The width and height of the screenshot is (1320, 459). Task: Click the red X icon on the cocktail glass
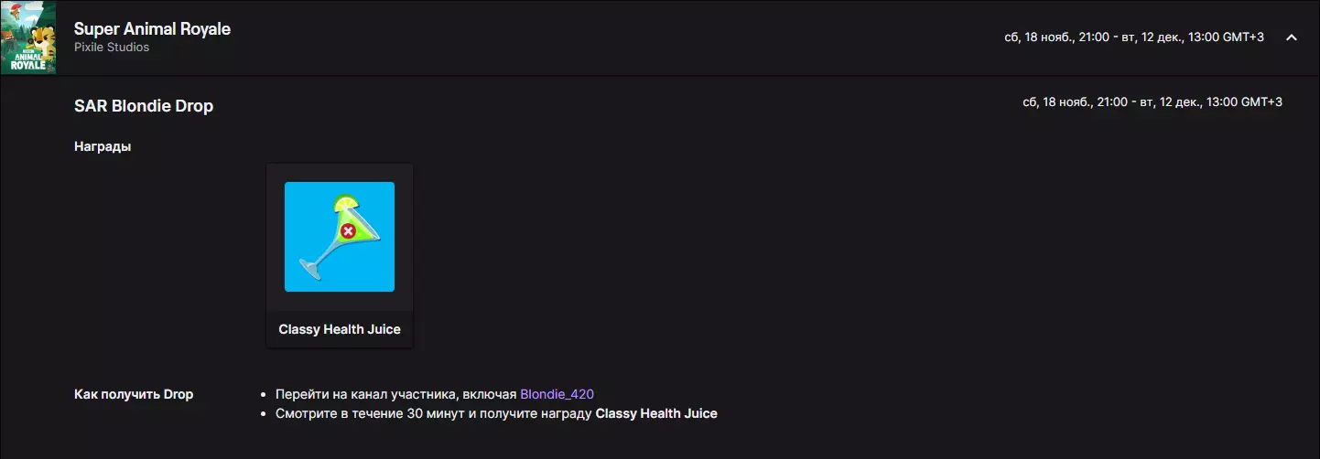(348, 231)
